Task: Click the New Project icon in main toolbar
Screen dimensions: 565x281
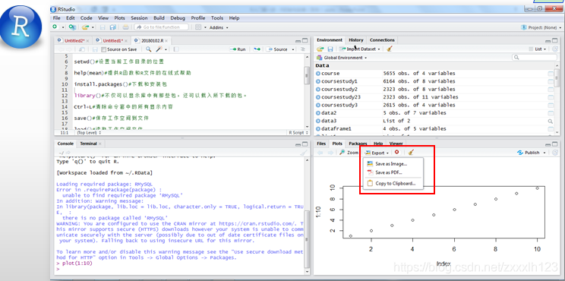Action: coord(72,27)
